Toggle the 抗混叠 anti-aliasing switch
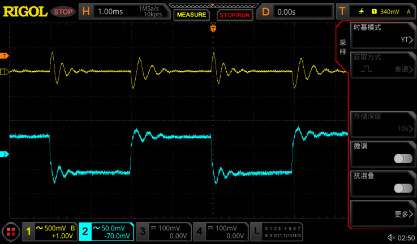 click(403, 188)
